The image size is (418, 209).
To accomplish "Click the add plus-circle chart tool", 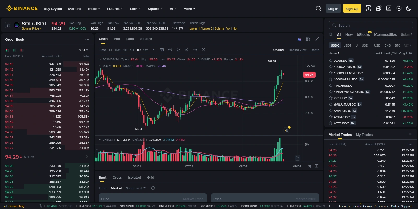I will [170, 50].
